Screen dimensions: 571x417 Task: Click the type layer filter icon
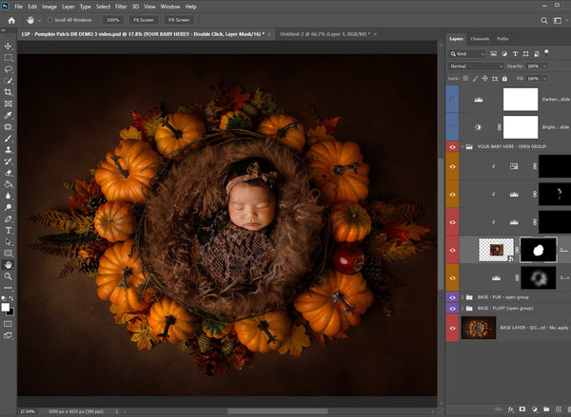click(x=516, y=54)
